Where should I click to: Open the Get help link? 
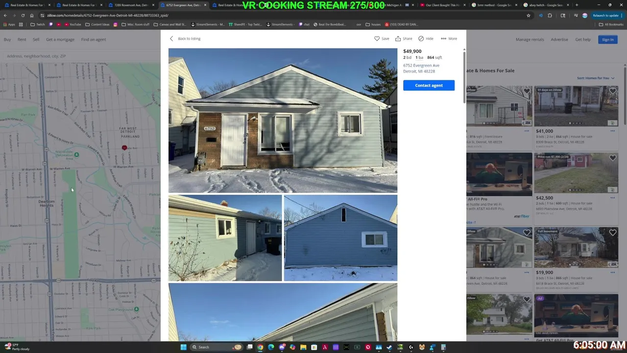[583, 39]
